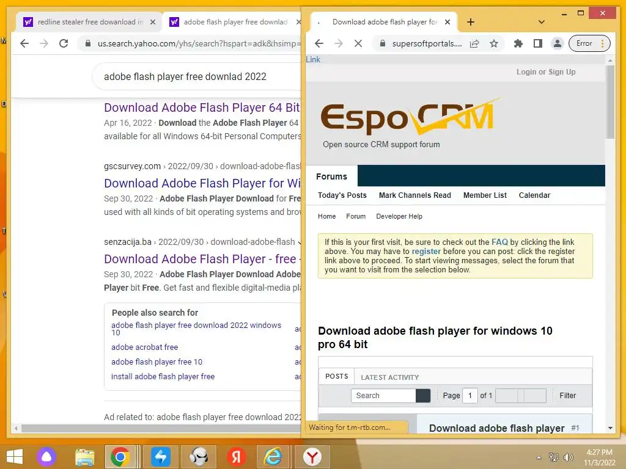Click the network tray icon
This screenshot has height=469, width=626.
(553, 457)
